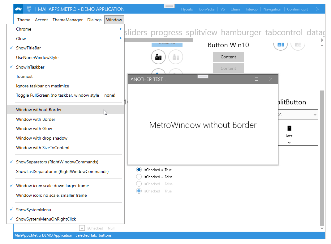
Task: Open the Theme menu
Action: click(24, 19)
